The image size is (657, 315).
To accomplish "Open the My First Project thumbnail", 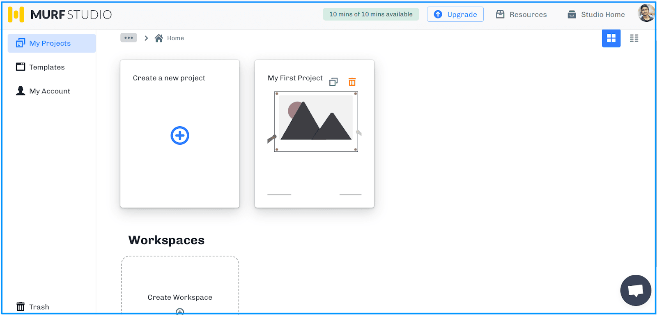I will pos(316,122).
